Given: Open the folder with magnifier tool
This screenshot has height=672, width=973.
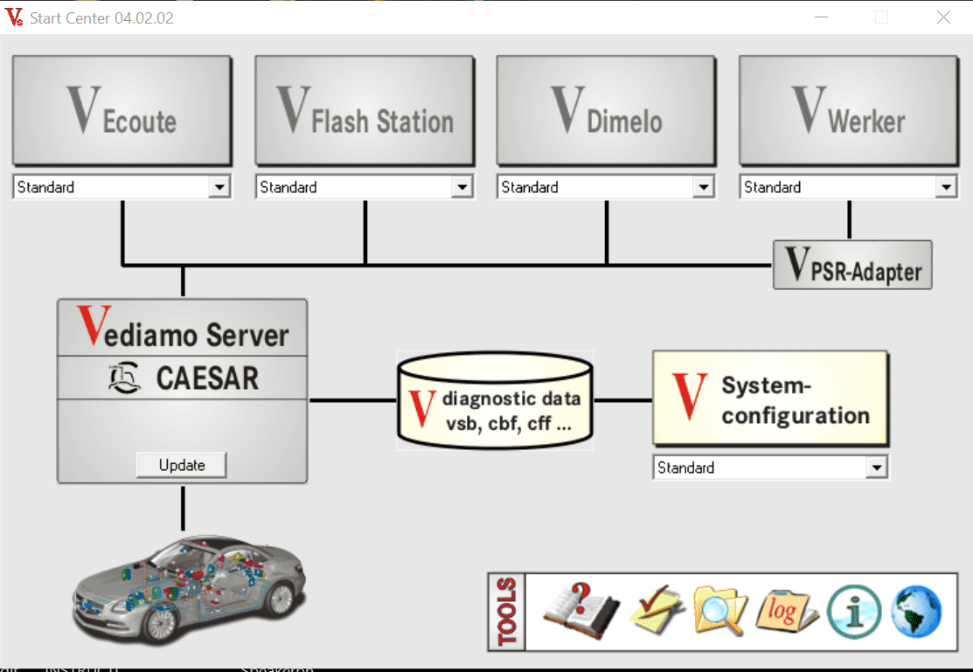Looking at the screenshot, I should point(719,611).
